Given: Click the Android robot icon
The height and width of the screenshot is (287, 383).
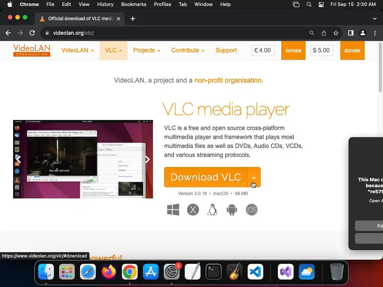Looking at the screenshot, I should [x=232, y=210].
